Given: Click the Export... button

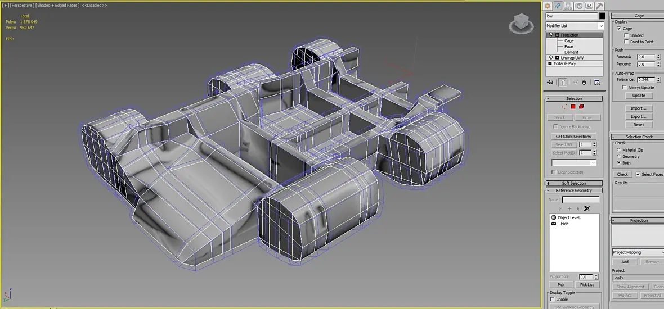Looking at the screenshot, I should [639, 116].
